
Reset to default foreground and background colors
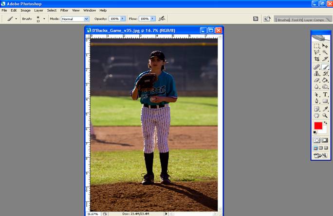tap(315, 133)
